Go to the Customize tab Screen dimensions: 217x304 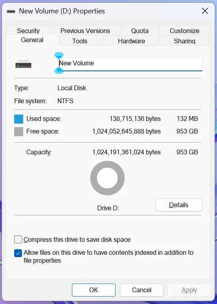coord(184,30)
